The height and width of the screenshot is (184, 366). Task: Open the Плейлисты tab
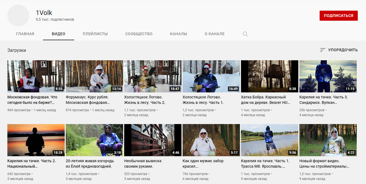point(95,34)
